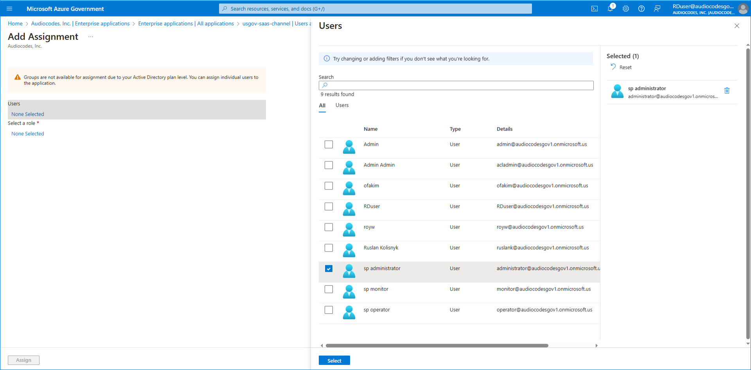Select the All tab

click(322, 105)
